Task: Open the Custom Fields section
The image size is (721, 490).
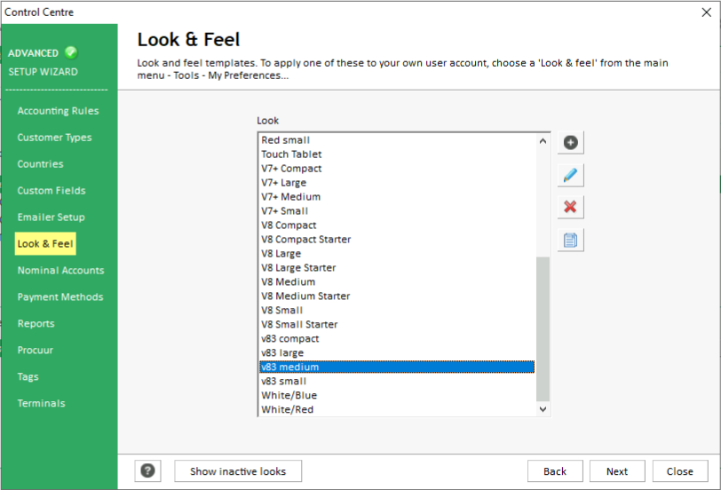Action: coord(51,191)
